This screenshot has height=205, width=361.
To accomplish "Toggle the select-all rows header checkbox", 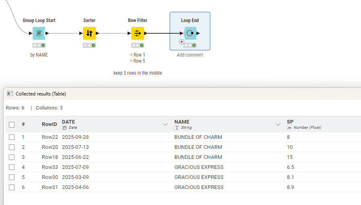I will pyautogui.click(x=12, y=124).
